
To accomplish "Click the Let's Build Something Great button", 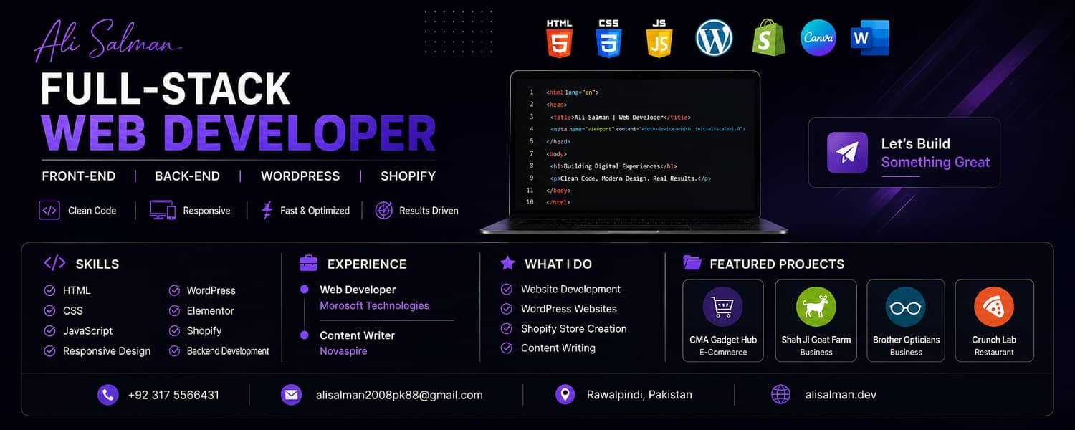I will point(904,152).
